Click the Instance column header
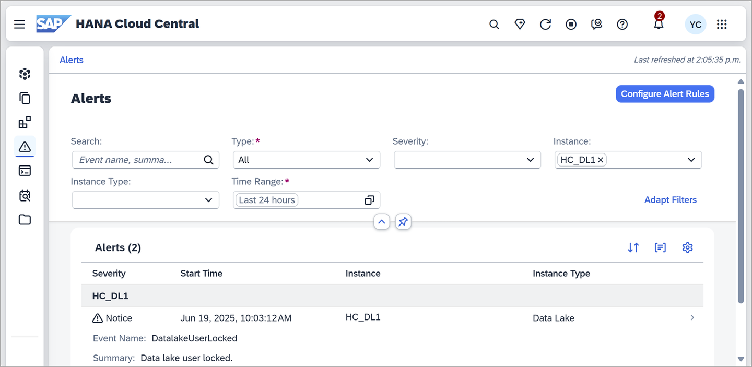 tap(363, 274)
